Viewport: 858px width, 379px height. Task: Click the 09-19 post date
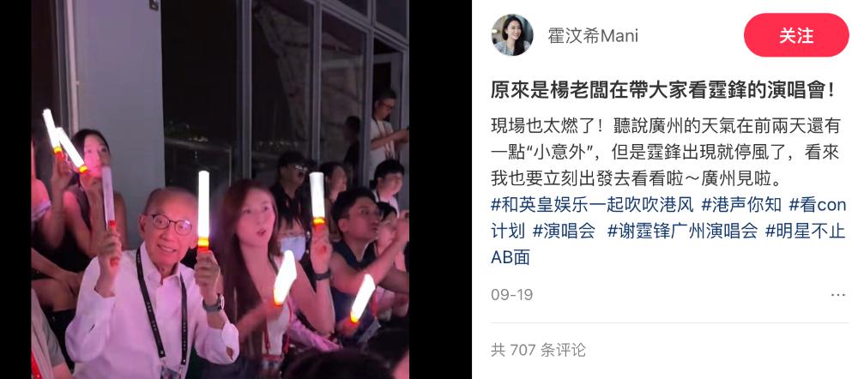[511, 295]
